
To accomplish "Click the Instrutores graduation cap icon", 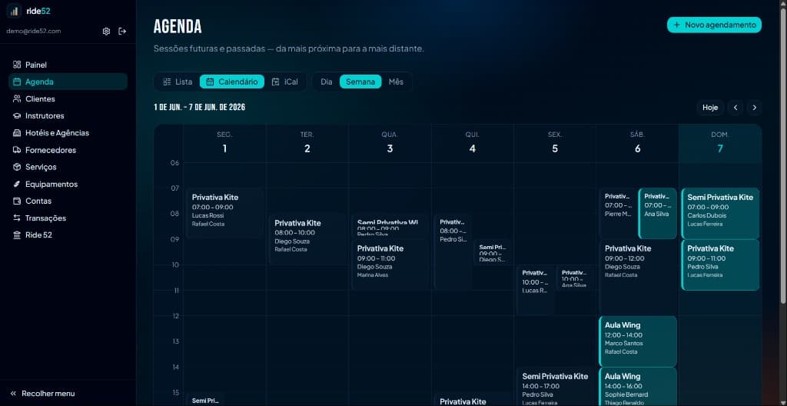I will [17, 116].
